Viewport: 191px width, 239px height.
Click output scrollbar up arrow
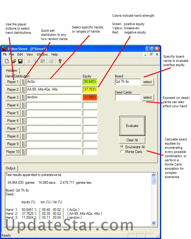pos(153,175)
